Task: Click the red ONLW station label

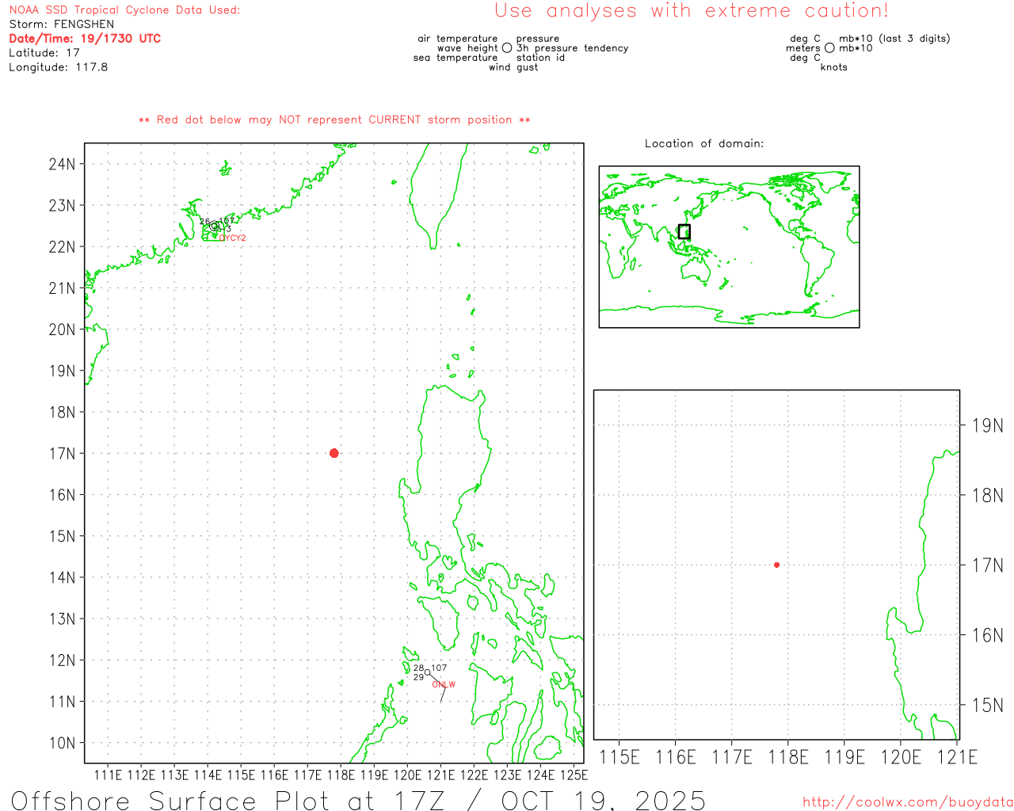Action: point(444,684)
